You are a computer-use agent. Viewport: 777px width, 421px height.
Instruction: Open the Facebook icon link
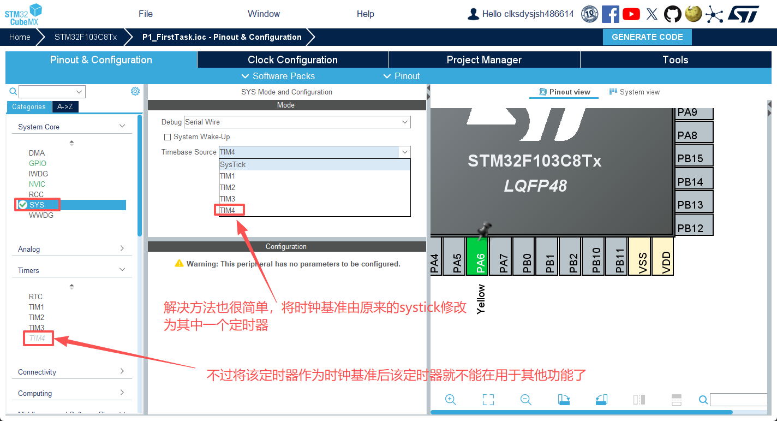point(611,14)
